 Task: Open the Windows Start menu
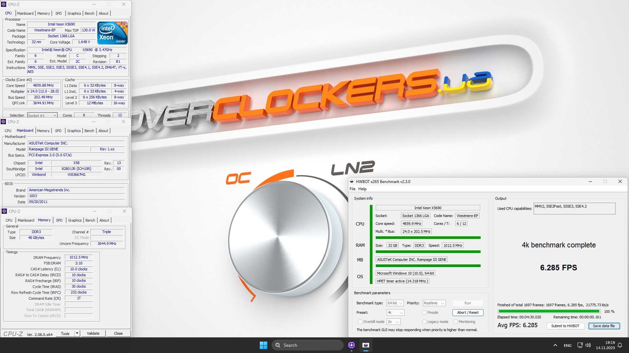(x=263, y=345)
